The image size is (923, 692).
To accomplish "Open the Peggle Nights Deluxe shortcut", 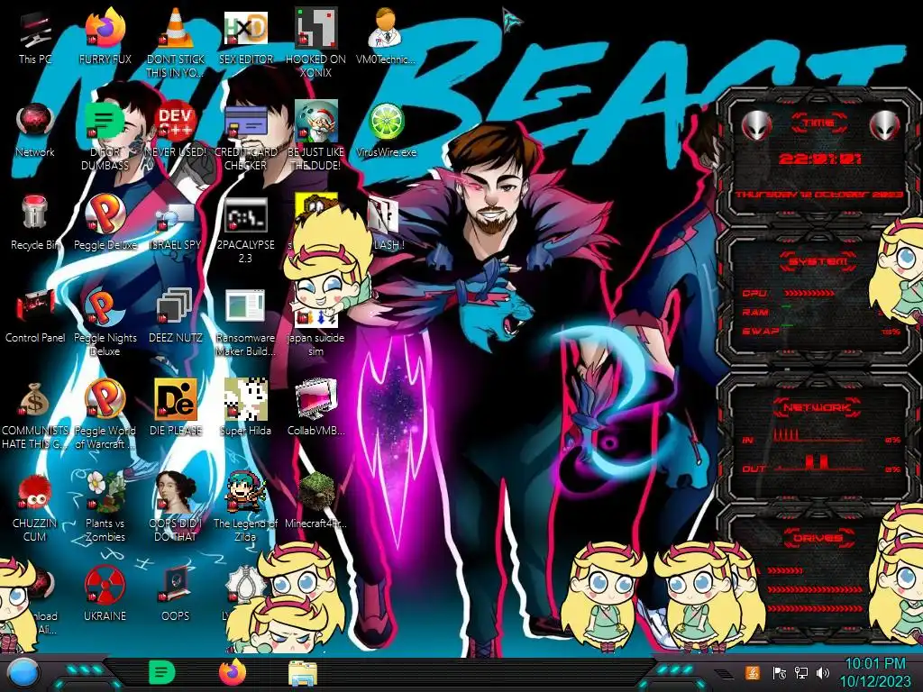I will click(105, 323).
